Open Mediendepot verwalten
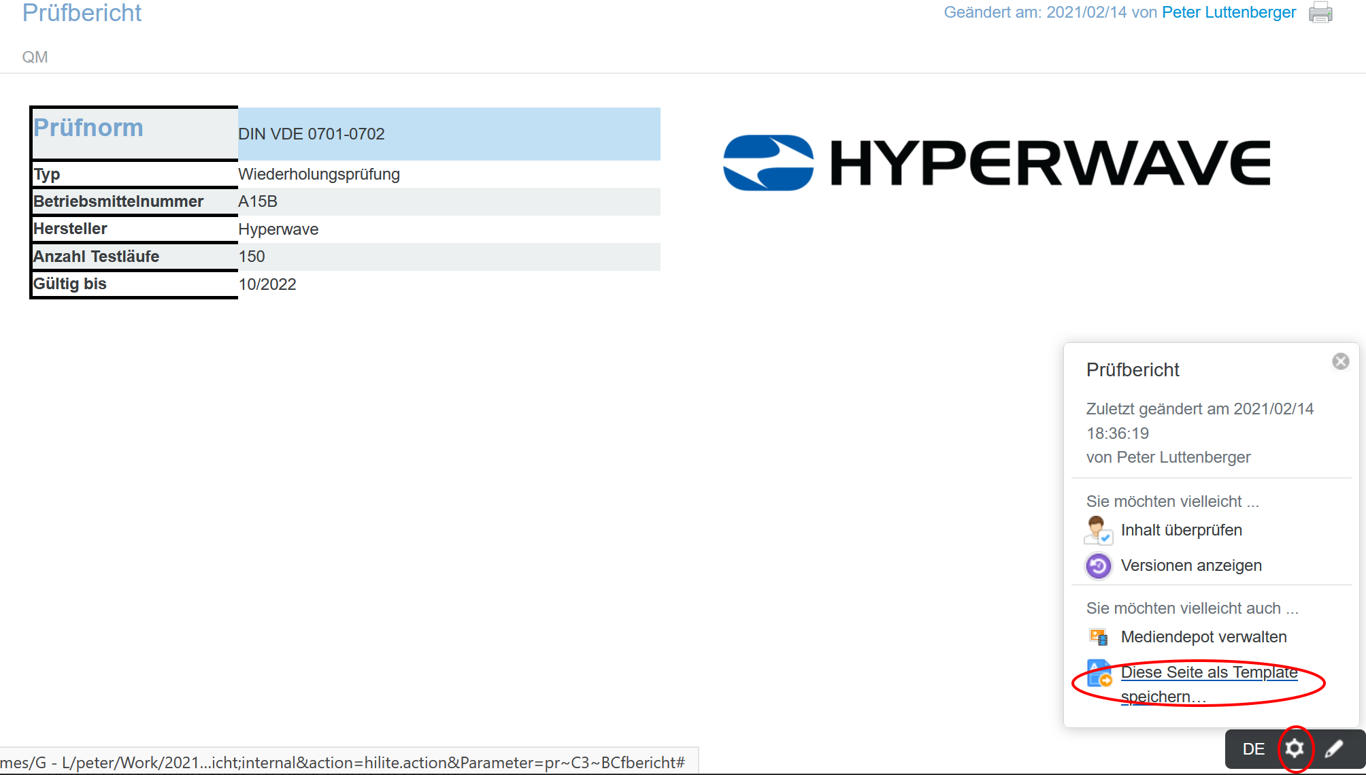1366x775 pixels. point(1203,637)
